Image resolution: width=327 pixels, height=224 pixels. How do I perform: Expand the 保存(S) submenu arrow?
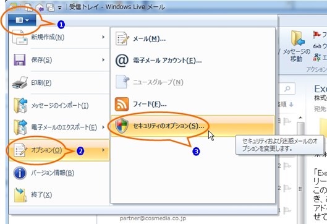[103, 59]
